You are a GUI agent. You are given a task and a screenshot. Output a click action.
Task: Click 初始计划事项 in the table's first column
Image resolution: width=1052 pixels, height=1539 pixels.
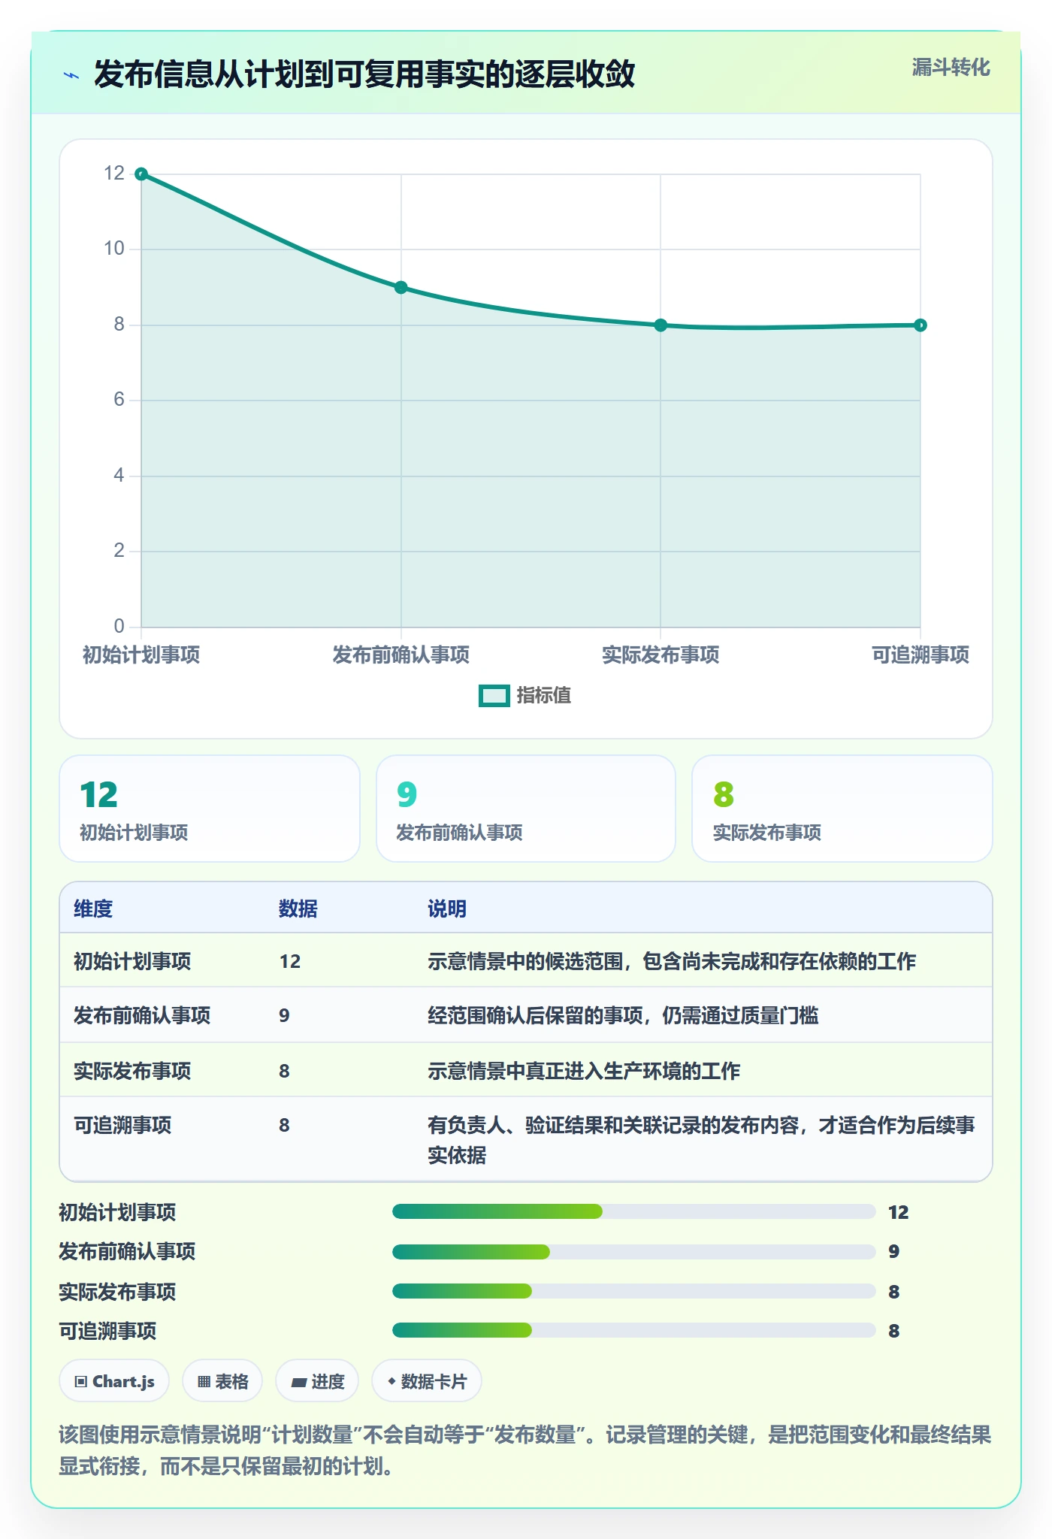pyautogui.click(x=132, y=961)
